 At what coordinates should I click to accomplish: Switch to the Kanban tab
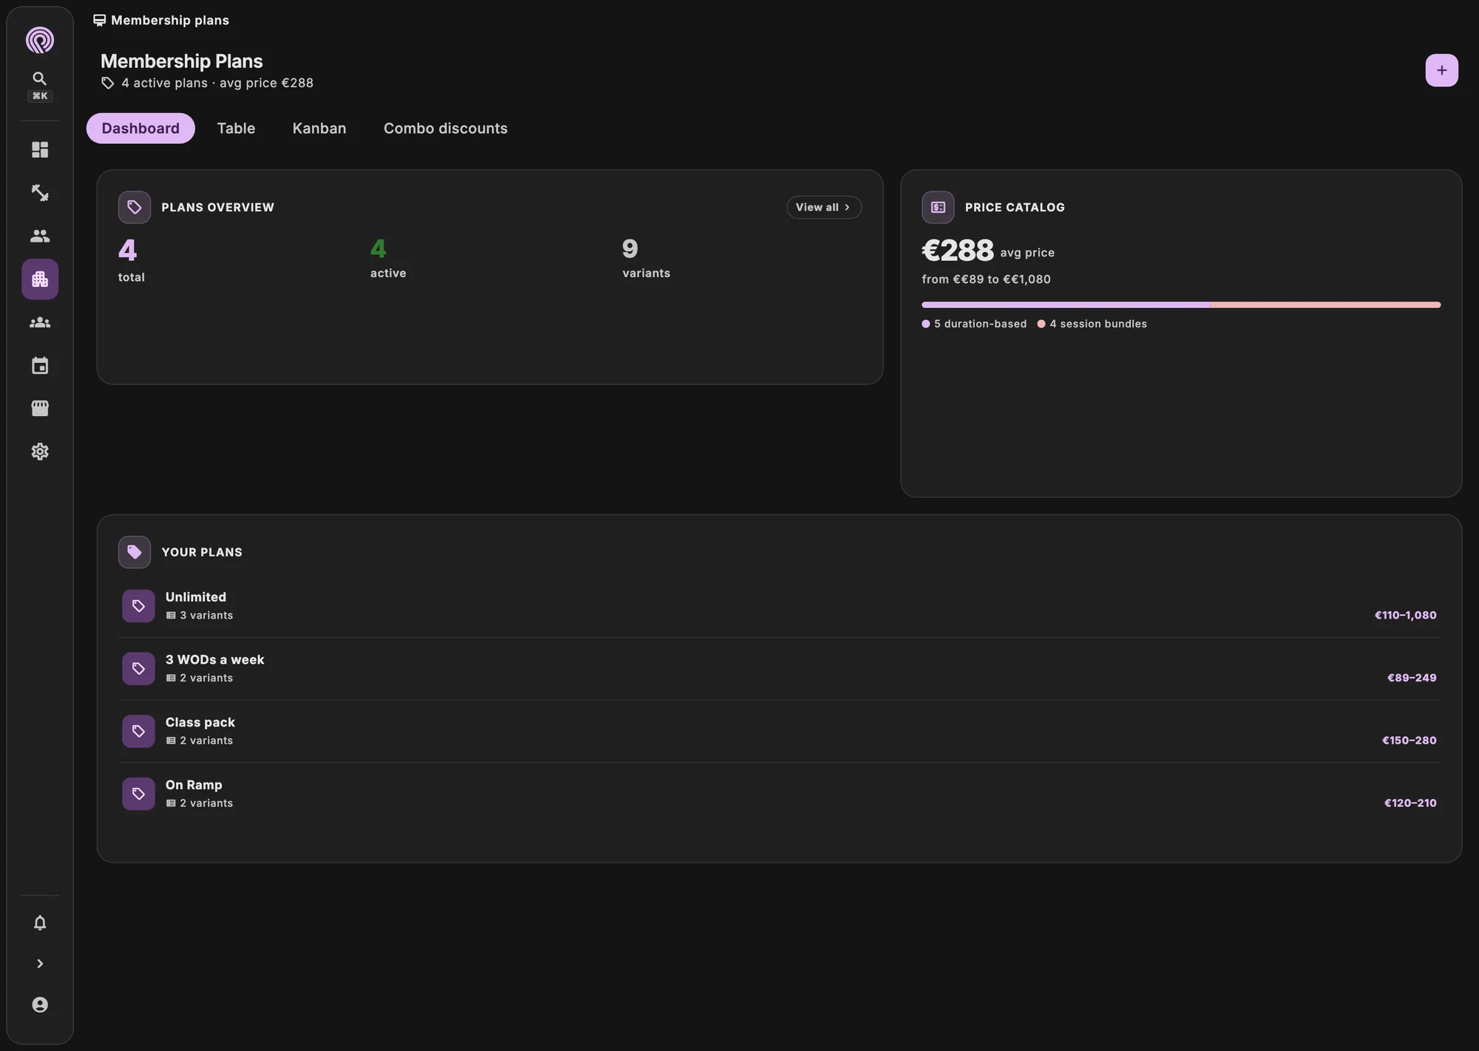coord(319,129)
